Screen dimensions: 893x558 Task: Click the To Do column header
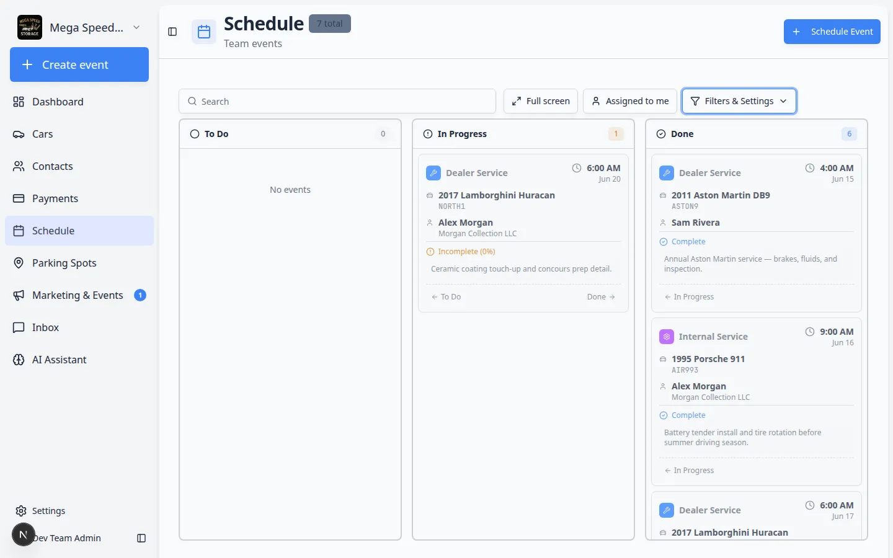click(290, 134)
